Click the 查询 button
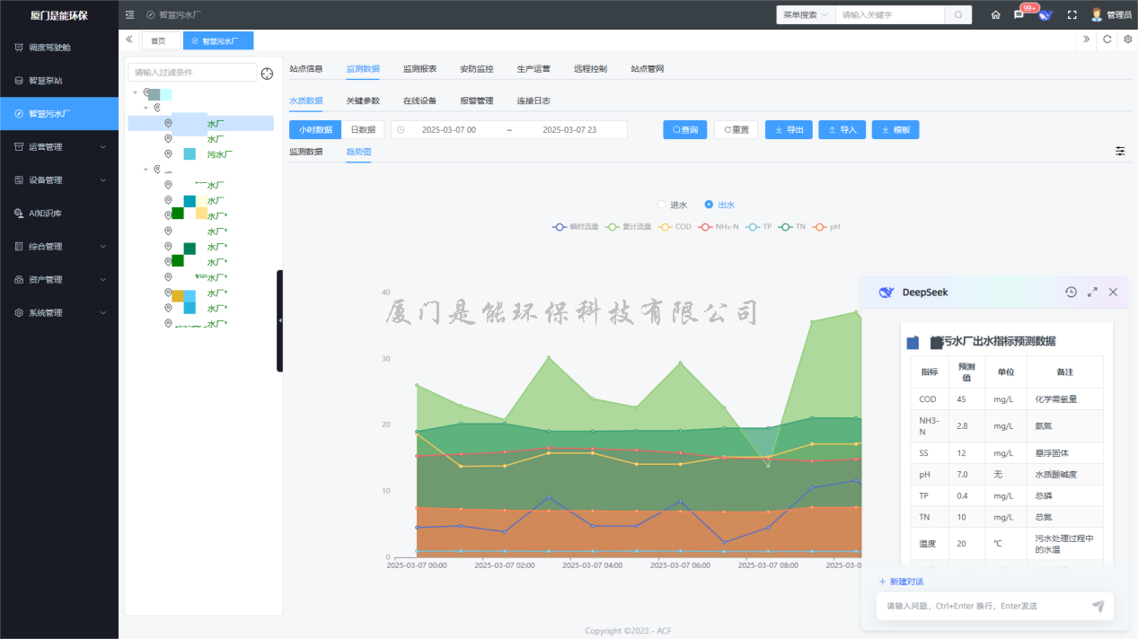Screen dimensions: 1138x639 (685, 130)
